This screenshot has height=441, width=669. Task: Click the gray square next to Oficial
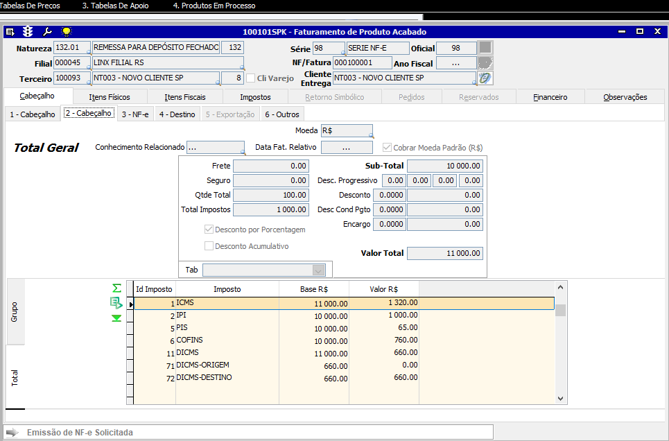[x=486, y=48]
